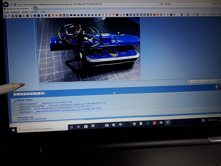Open Microsoft Store from taskbar

pyautogui.click(x=86, y=126)
